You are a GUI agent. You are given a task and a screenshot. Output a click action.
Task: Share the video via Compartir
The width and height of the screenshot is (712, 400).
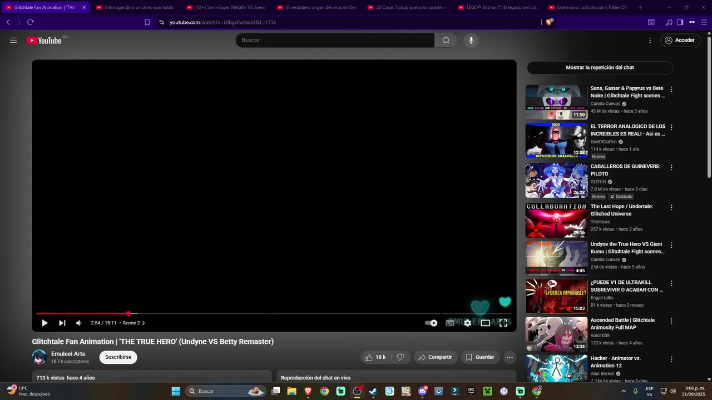[x=436, y=357]
